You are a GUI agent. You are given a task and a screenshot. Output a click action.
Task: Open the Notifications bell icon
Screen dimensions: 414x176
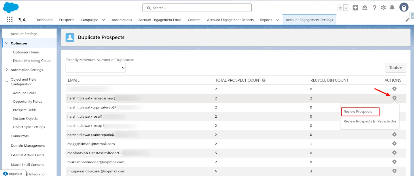point(392,8)
